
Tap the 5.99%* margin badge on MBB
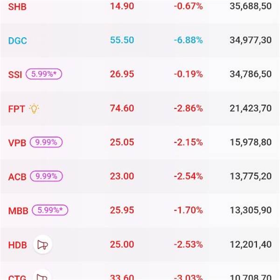click(50, 210)
